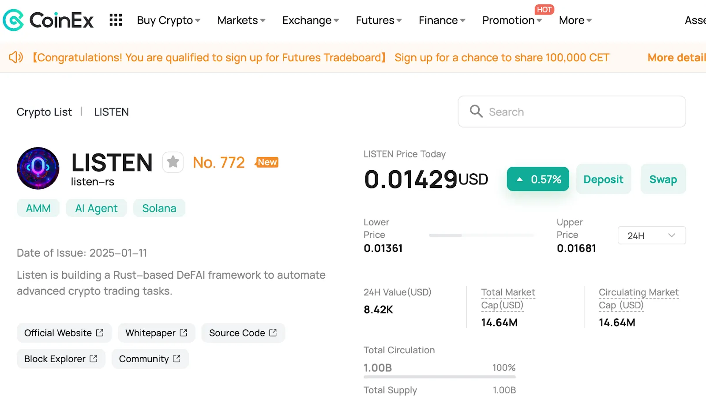The width and height of the screenshot is (706, 415).
Task: Click the lower-upper price range bar
Action: 481,235
